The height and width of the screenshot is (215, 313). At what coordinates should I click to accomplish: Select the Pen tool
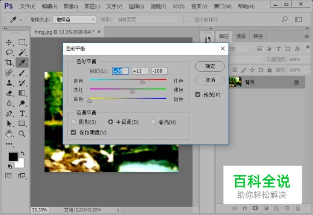(9, 114)
